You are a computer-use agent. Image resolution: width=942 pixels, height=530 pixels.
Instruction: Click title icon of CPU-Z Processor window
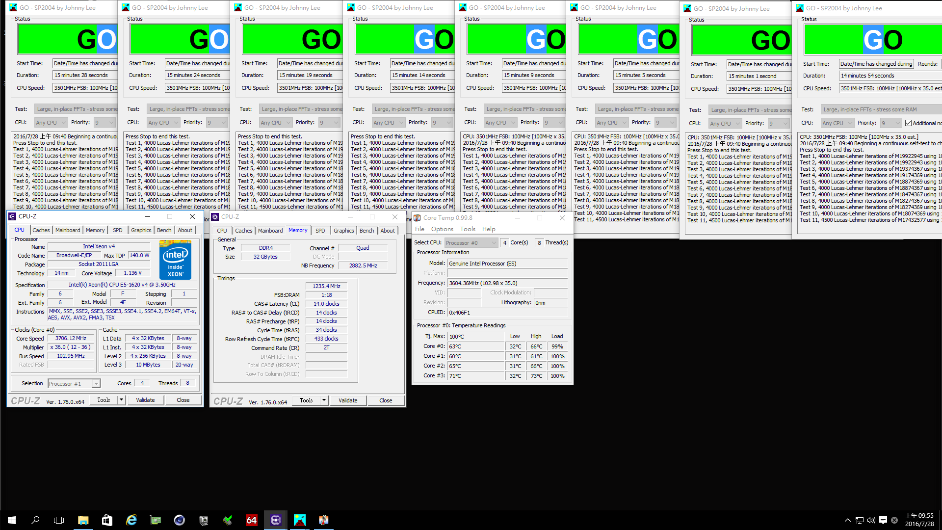click(13, 216)
